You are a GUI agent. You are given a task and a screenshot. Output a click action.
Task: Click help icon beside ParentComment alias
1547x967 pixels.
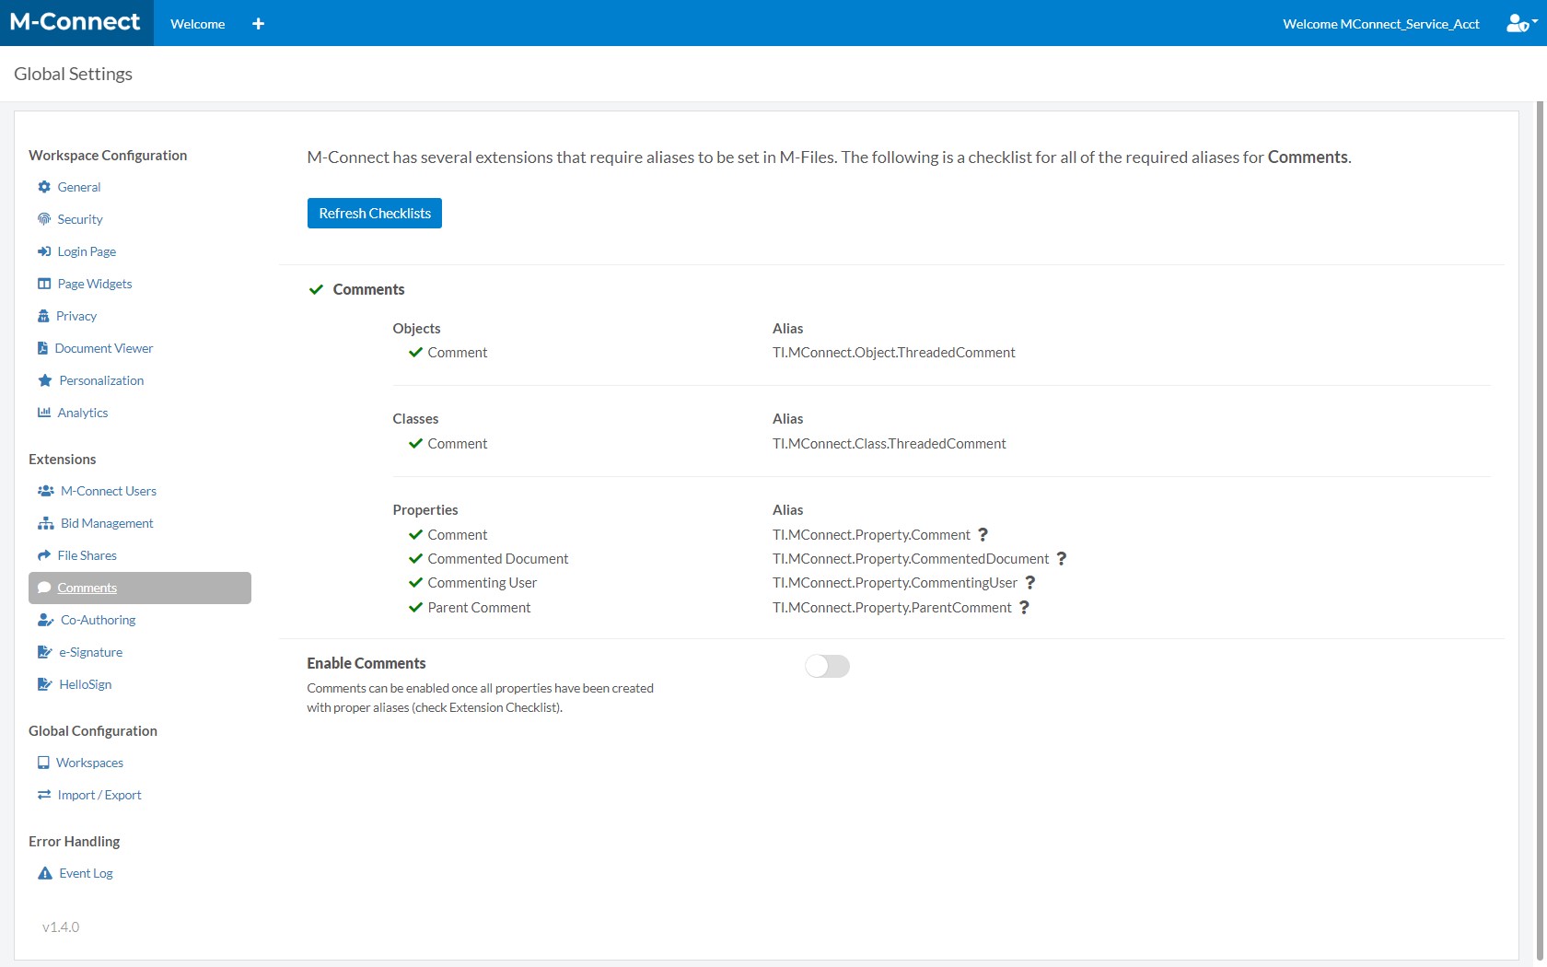1024,608
